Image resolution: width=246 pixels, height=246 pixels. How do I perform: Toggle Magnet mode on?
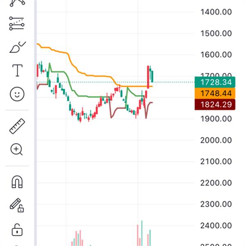17,182
